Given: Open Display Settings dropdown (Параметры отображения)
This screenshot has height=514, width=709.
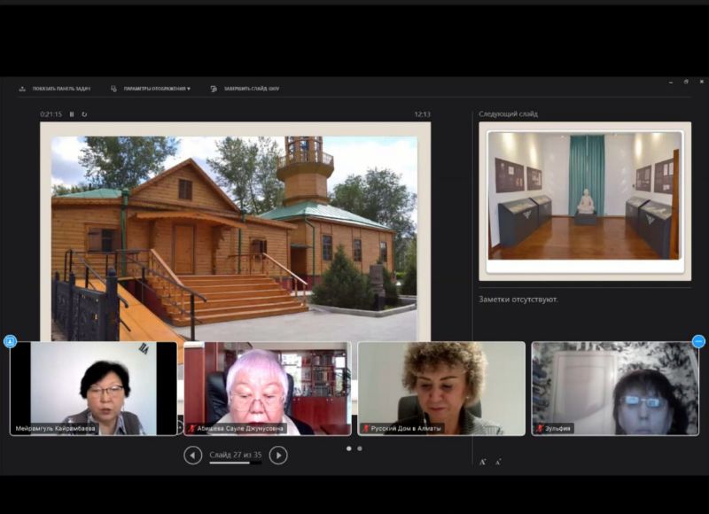Looking at the screenshot, I should coord(151,89).
